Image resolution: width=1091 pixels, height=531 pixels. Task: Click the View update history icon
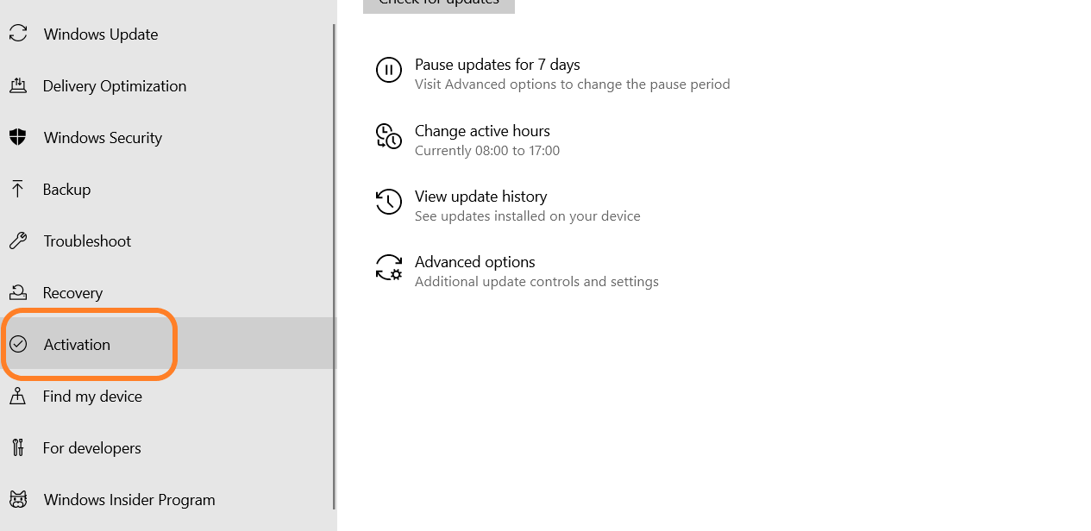click(x=389, y=202)
